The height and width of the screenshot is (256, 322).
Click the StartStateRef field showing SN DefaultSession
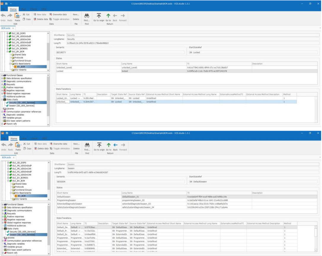coord(253,182)
